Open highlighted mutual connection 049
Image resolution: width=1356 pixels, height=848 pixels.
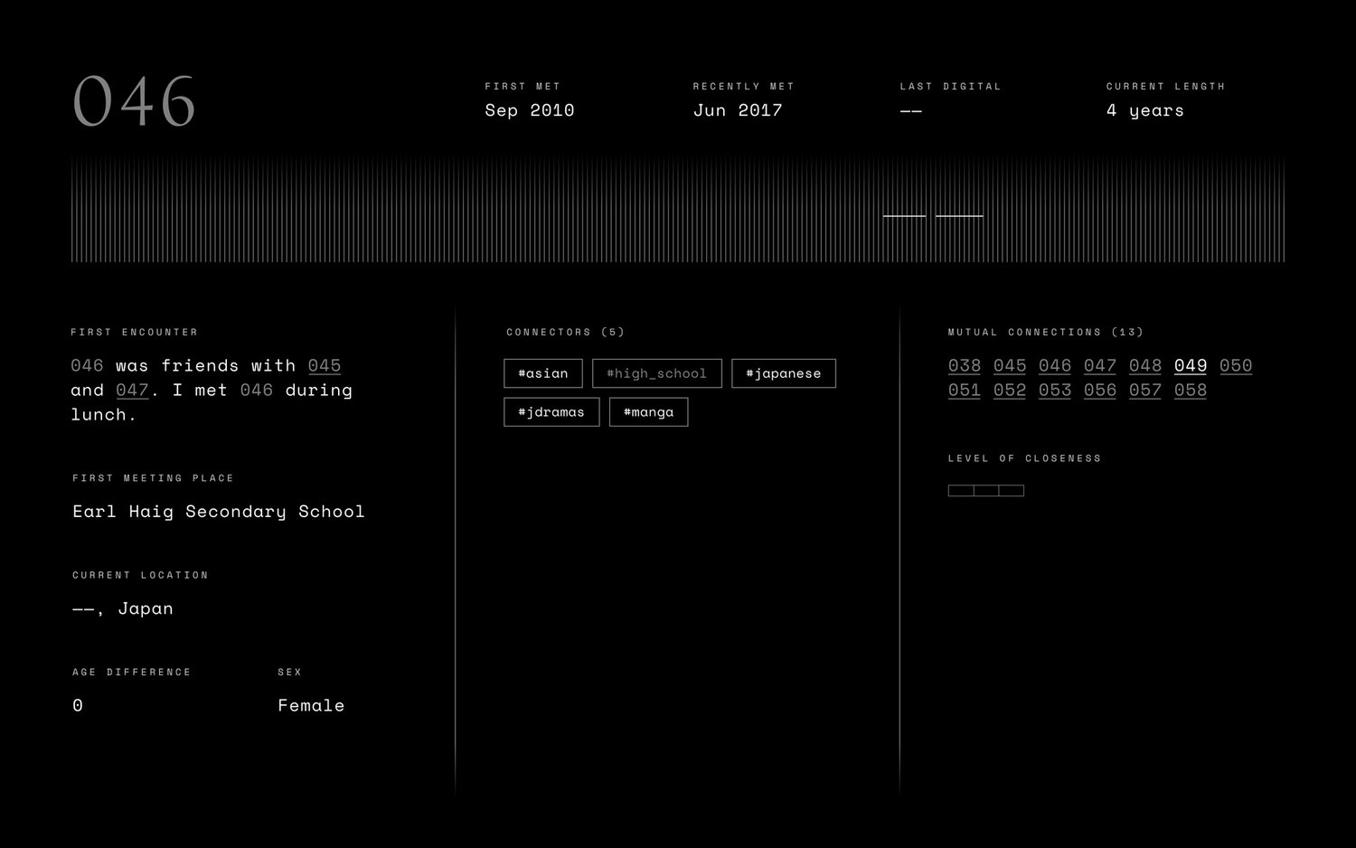tap(1191, 366)
